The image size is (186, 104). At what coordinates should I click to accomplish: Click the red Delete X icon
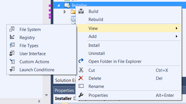[81, 78]
